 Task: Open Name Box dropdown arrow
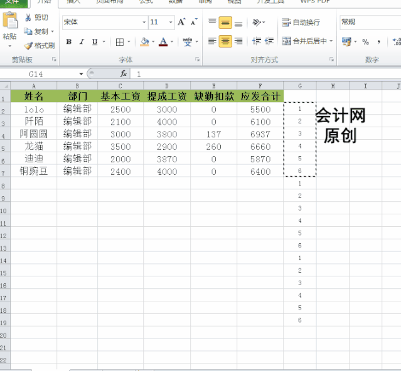81,74
